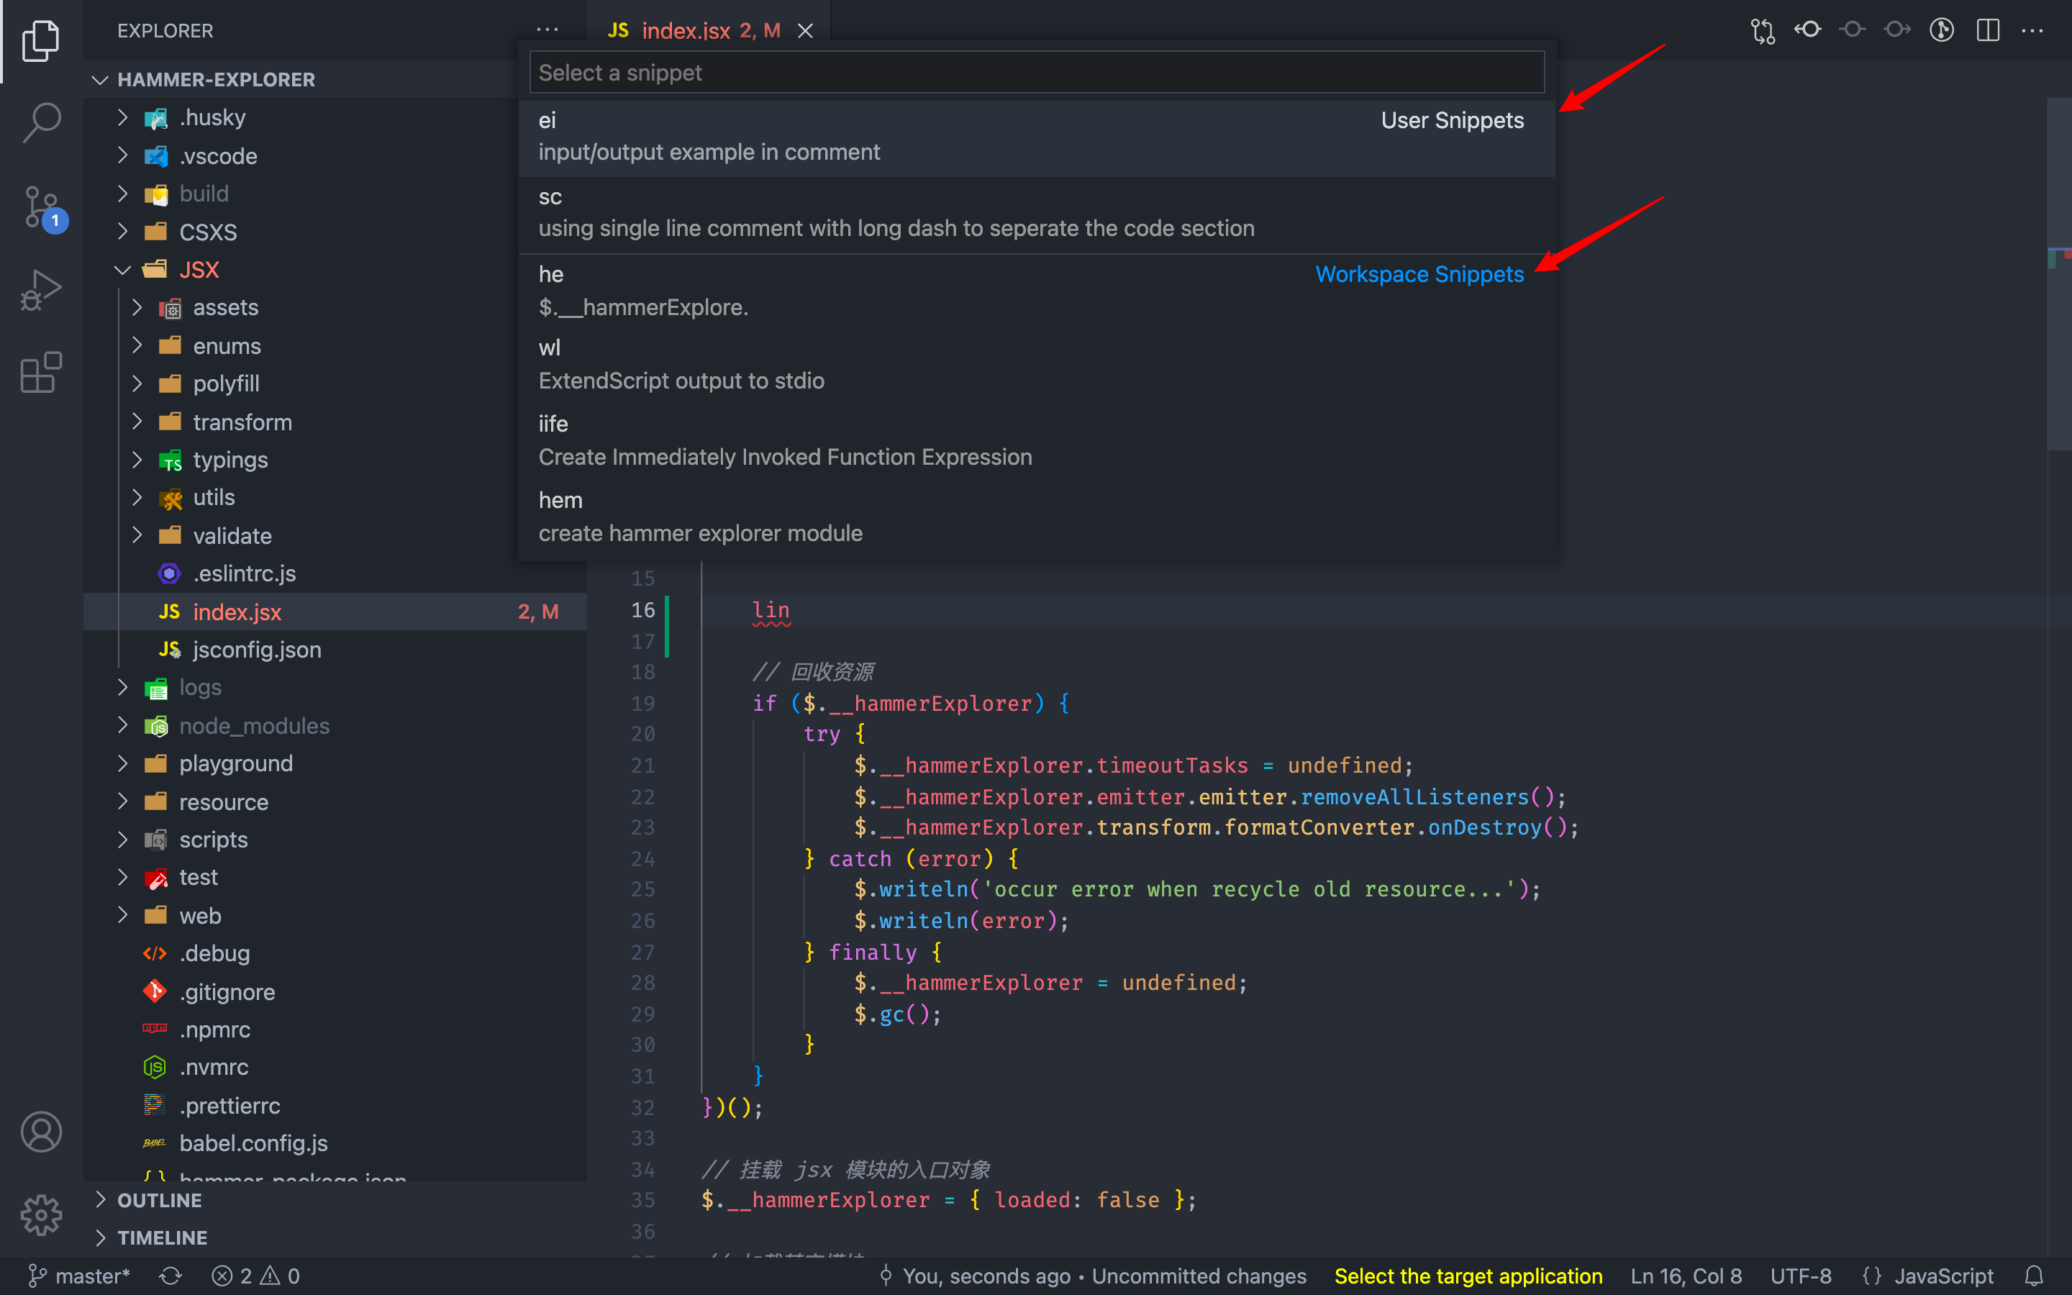Image resolution: width=2072 pixels, height=1295 pixels.
Task: Click the Accounts icon in the activity bar
Action: coord(41,1132)
